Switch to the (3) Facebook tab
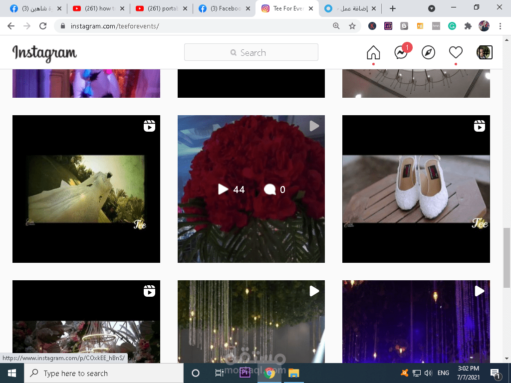The image size is (511, 383). coord(224,8)
